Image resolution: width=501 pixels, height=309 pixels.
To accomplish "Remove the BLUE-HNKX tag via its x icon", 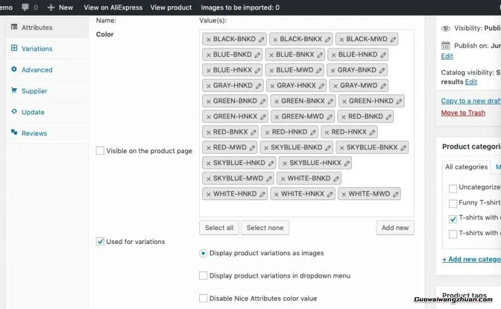I will click(209, 70).
